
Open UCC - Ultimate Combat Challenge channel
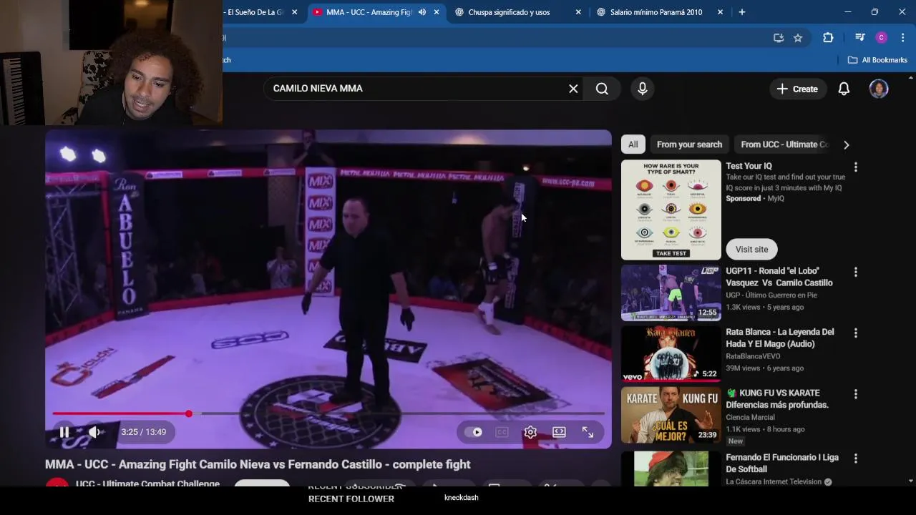[147, 484]
